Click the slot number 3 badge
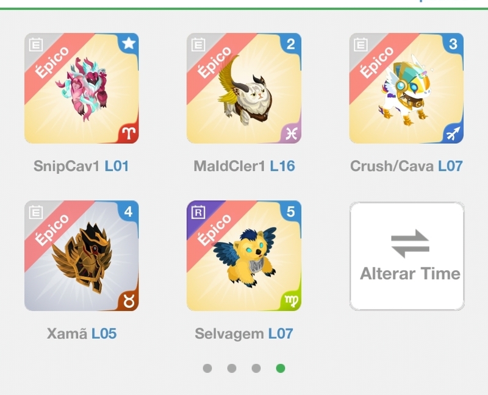This screenshot has height=395, width=488. [453, 44]
